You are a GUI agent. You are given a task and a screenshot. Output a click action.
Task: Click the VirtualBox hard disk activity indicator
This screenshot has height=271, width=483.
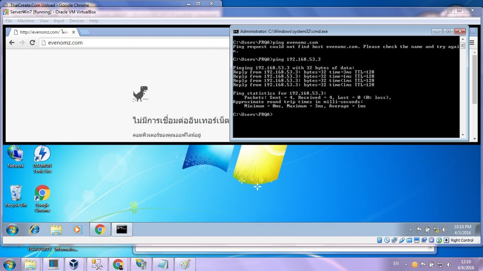point(379,240)
